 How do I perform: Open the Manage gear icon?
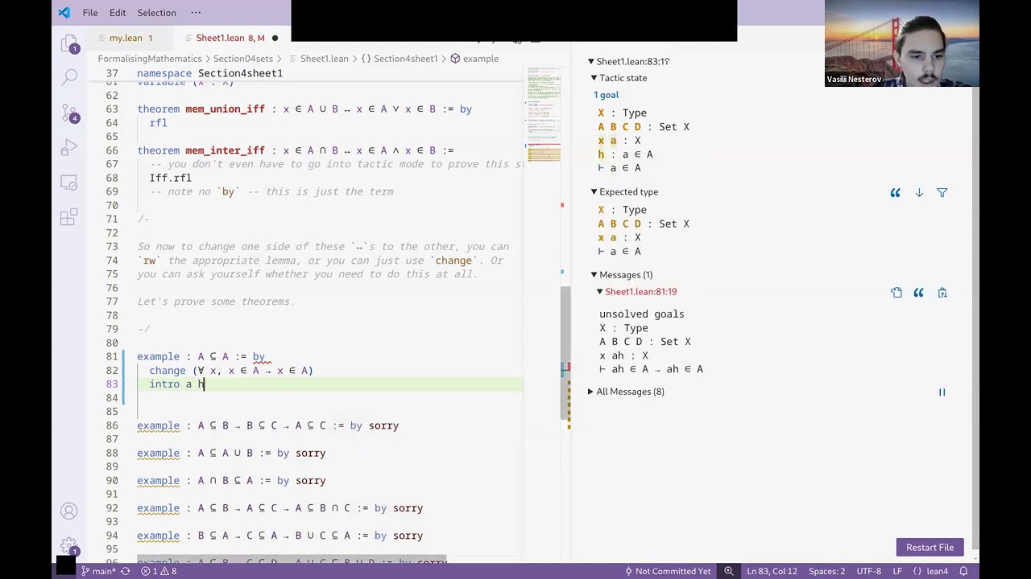click(x=69, y=546)
